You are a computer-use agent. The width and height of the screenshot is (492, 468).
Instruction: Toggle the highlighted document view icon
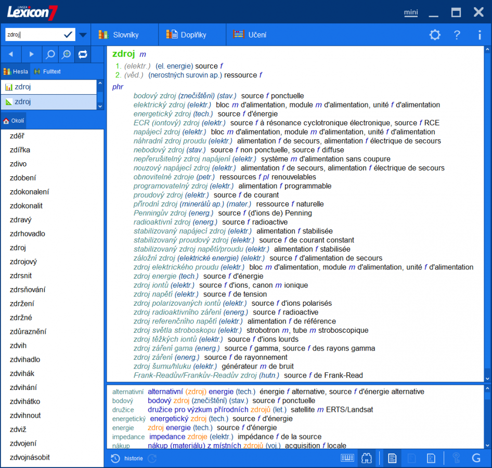[x=392, y=458]
